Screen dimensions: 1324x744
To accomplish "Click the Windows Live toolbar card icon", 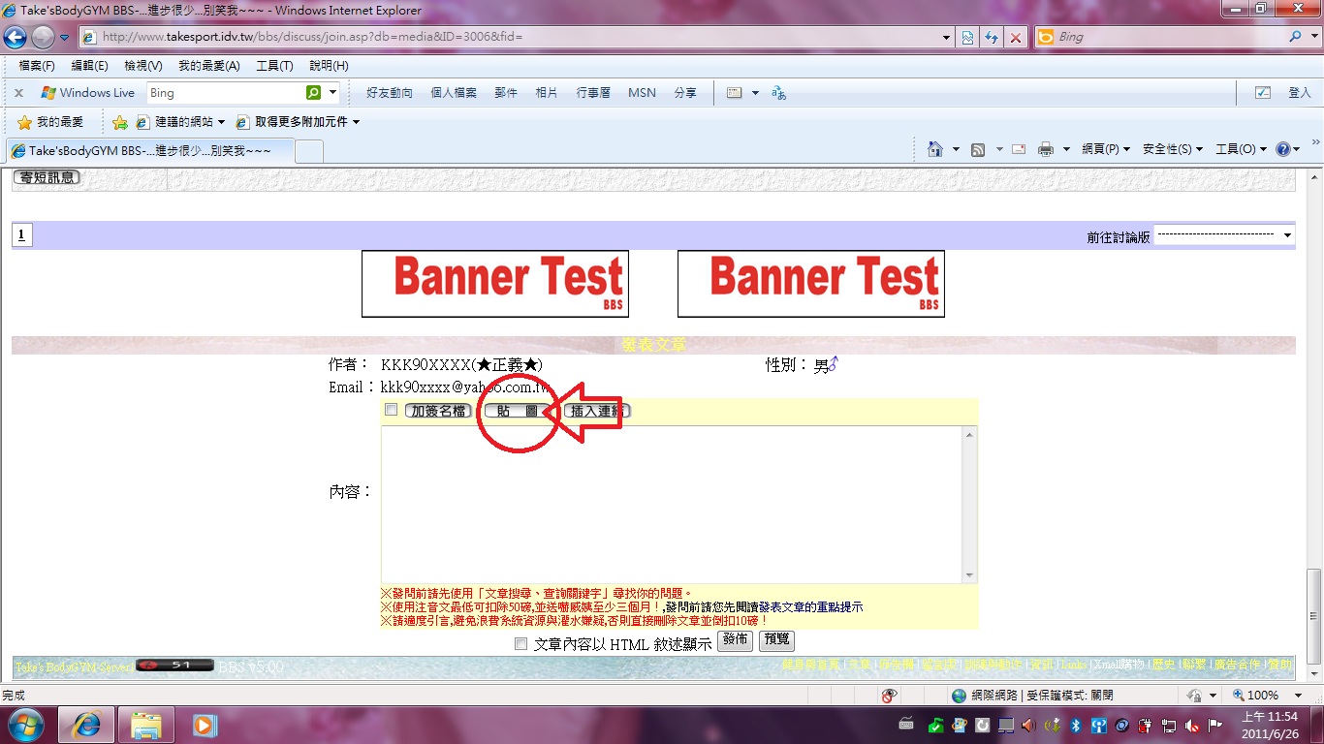I will (735, 93).
